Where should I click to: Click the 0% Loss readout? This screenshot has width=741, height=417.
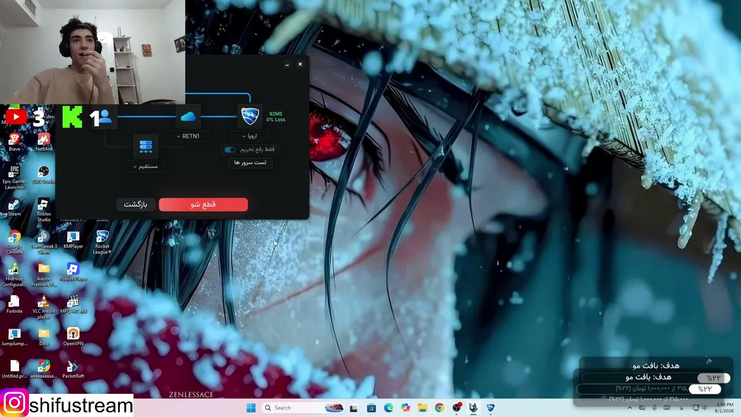pyautogui.click(x=276, y=120)
